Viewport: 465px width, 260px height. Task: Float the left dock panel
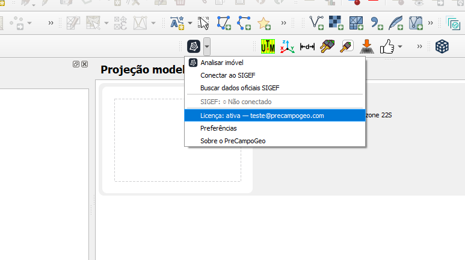[76, 64]
